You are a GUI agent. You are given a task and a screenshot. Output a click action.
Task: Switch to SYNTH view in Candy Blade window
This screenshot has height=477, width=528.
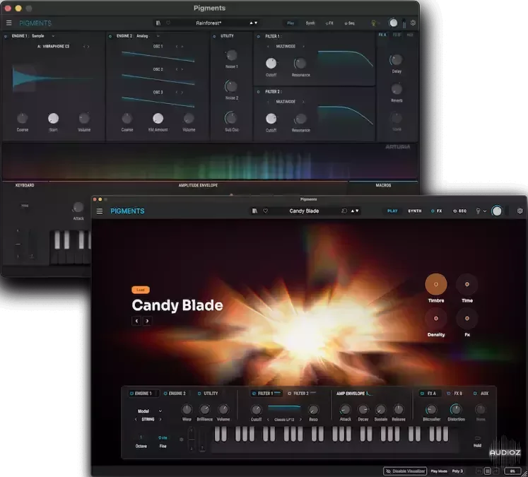click(414, 211)
